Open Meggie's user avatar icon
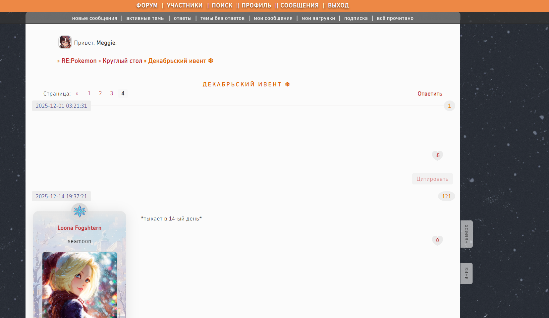549x318 pixels. [x=65, y=42]
